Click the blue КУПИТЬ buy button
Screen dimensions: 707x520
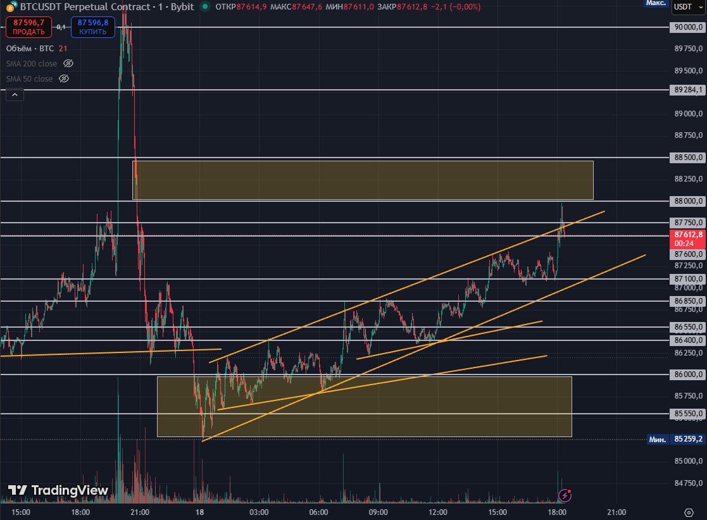pos(92,27)
